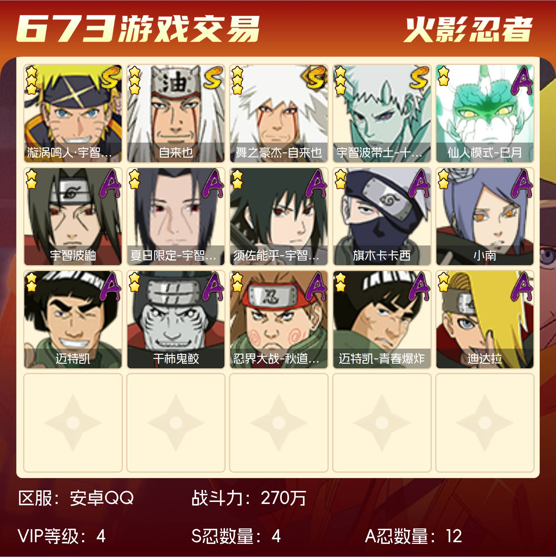556x557 pixels.
Task: Choose the 干柿鬼鲛 character card
Action: click(176, 320)
